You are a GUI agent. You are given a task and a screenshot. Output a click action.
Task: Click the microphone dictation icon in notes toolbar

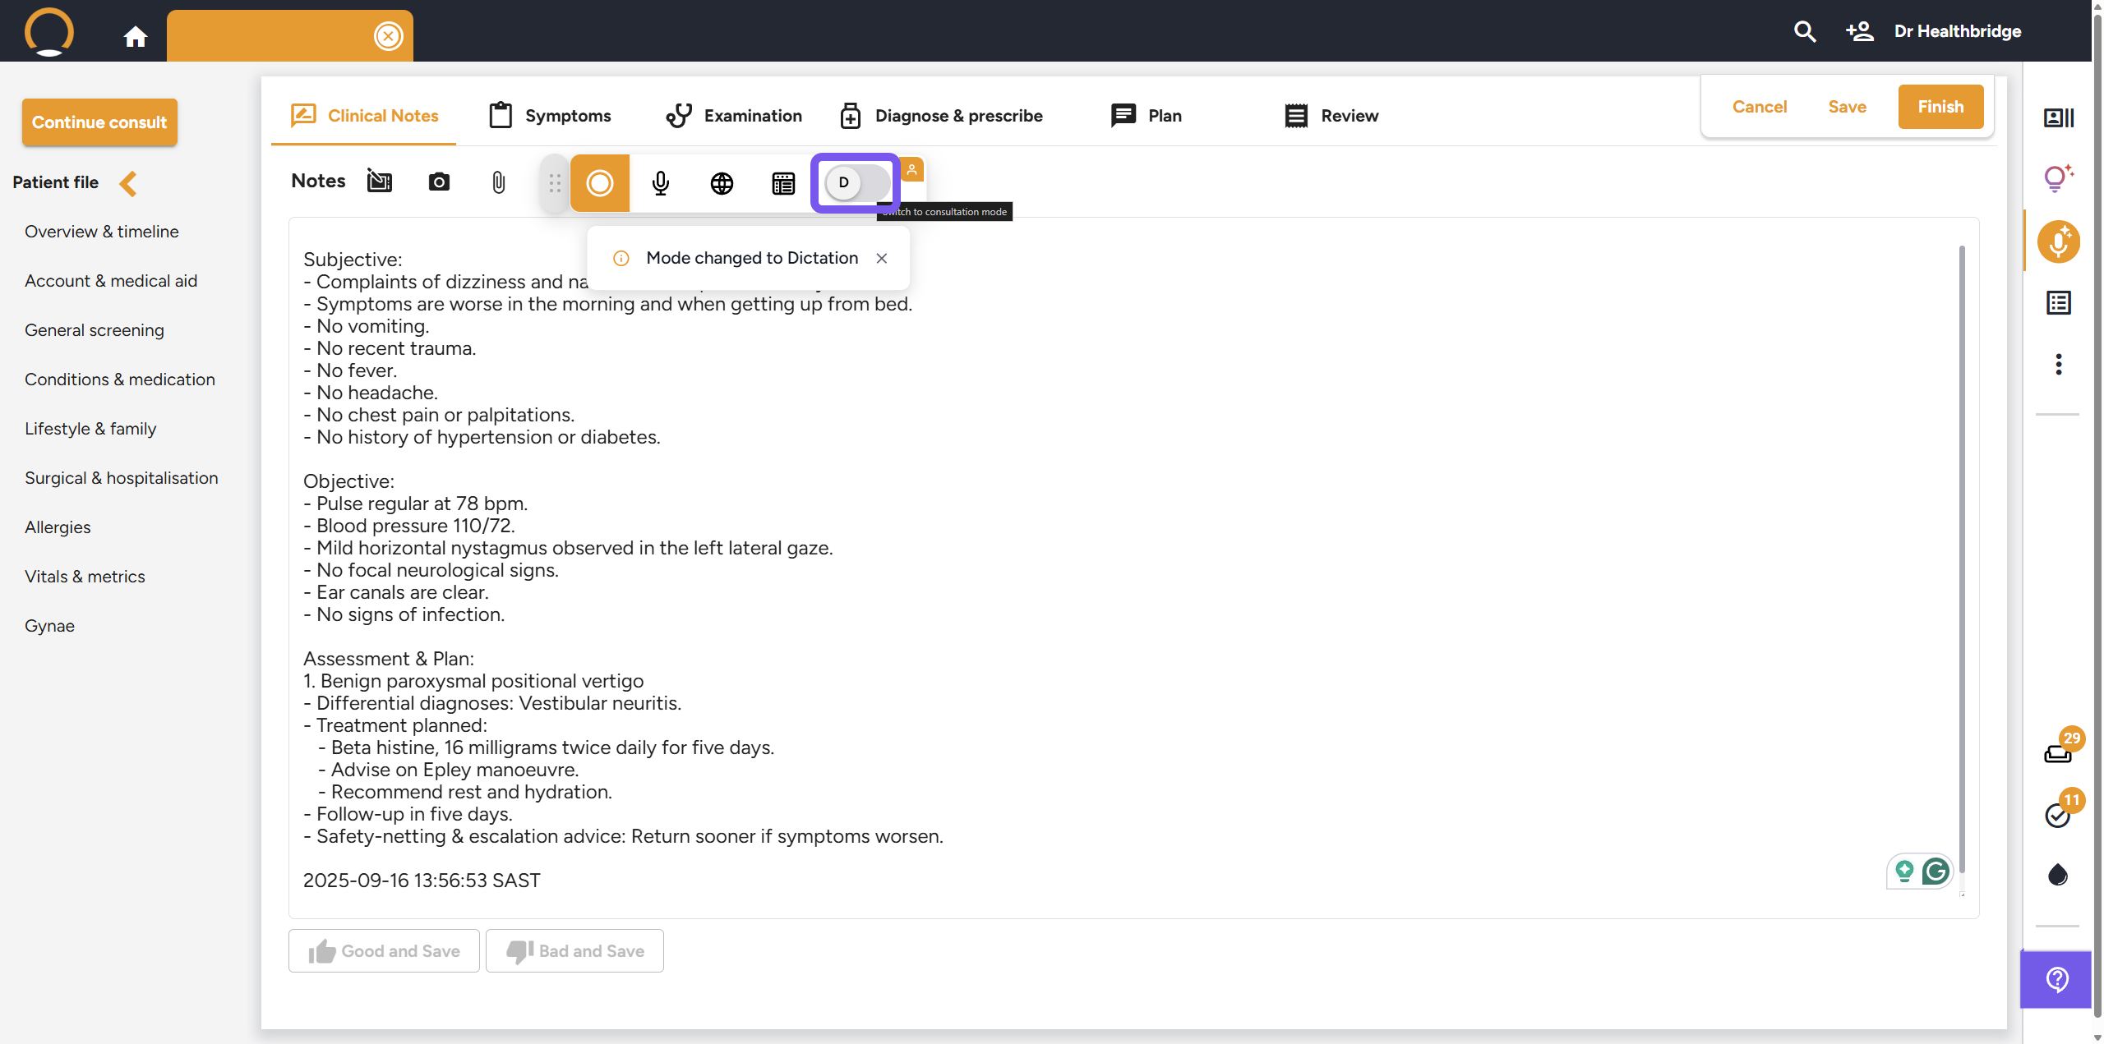click(660, 182)
